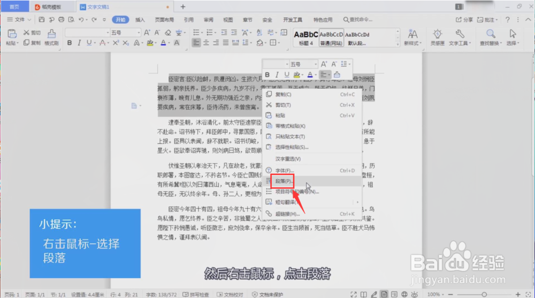The height and width of the screenshot is (298, 535).
Task: Expand the line spacing dropdown in ribbon
Action: coord(251,43)
